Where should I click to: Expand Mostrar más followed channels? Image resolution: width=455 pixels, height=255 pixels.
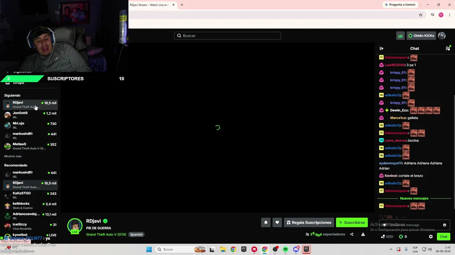[13, 156]
